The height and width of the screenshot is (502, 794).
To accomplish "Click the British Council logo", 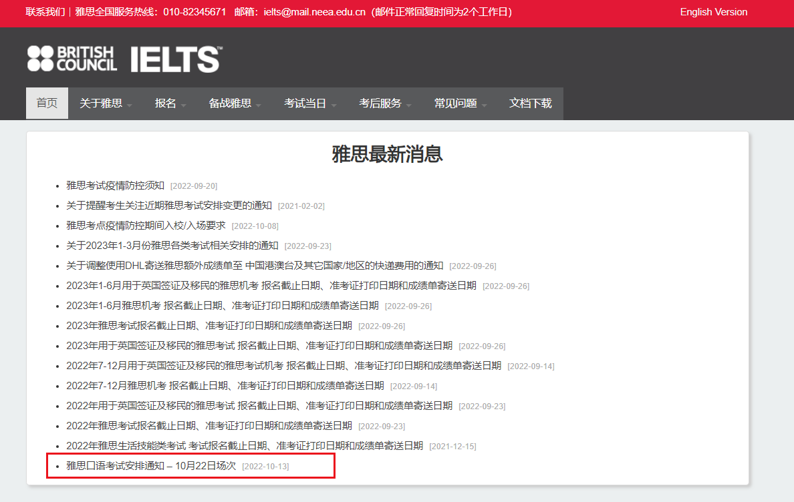I will coord(72,59).
